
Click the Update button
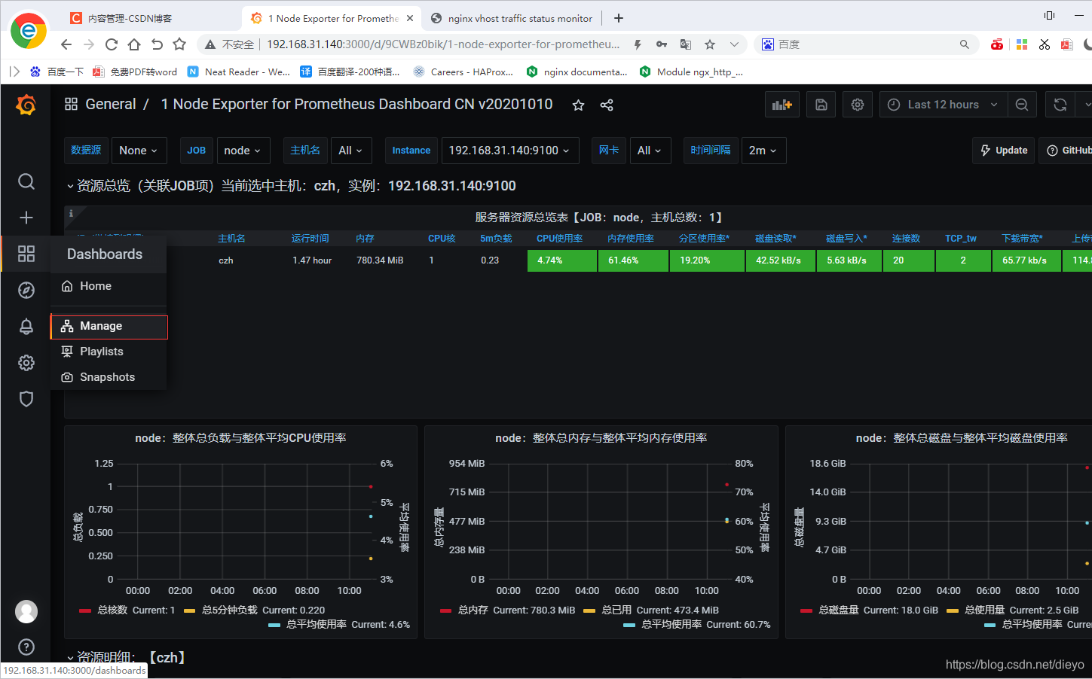tap(1004, 151)
